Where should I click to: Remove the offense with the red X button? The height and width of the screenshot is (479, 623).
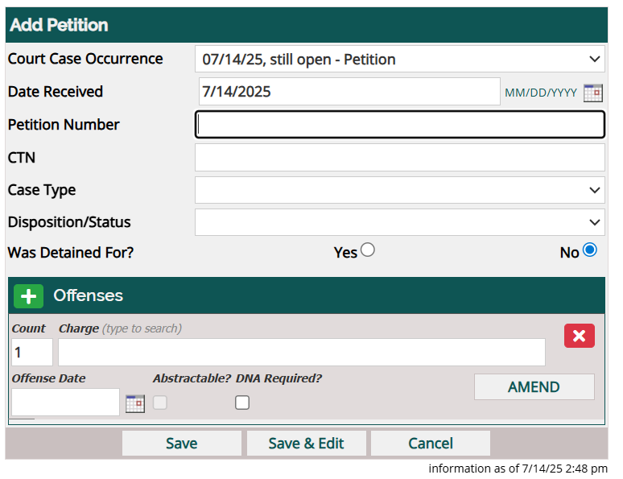(580, 336)
